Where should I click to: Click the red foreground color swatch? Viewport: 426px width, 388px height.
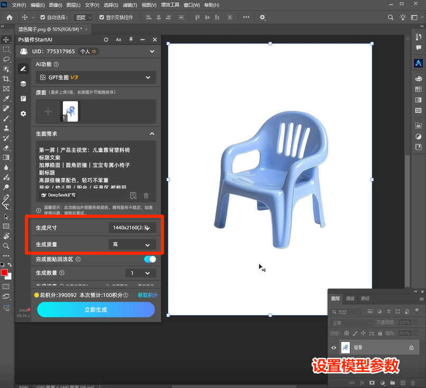coord(4,272)
